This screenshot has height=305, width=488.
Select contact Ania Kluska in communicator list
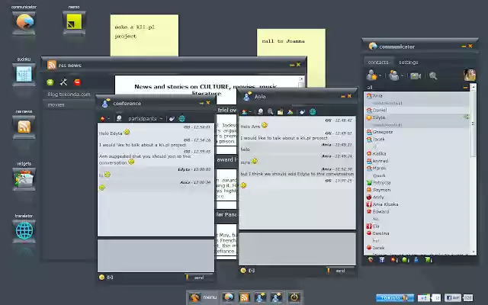click(x=417, y=204)
